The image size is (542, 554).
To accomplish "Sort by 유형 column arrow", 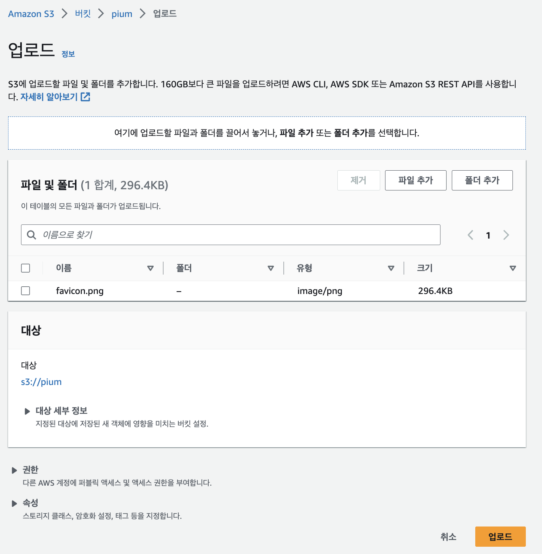I will tap(391, 268).
